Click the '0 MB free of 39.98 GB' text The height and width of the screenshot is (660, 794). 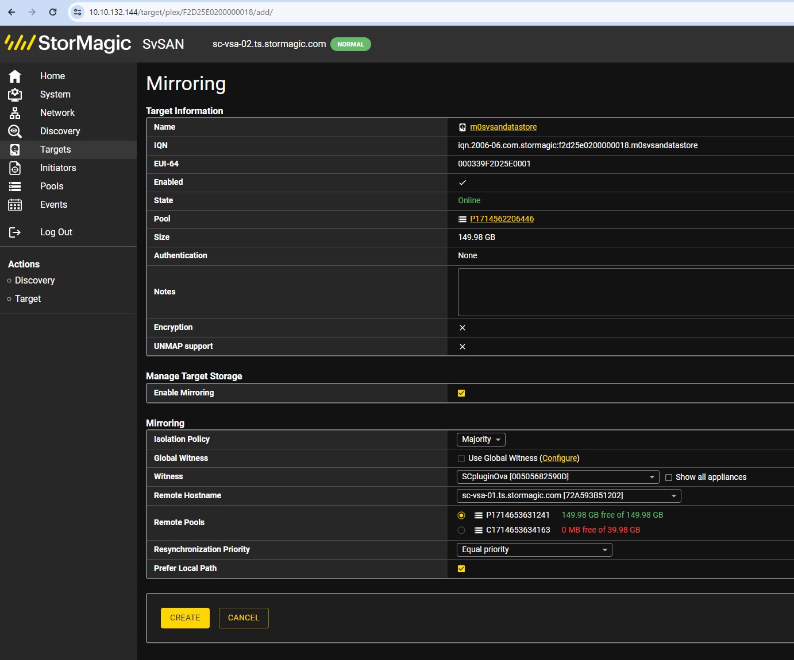[601, 530]
